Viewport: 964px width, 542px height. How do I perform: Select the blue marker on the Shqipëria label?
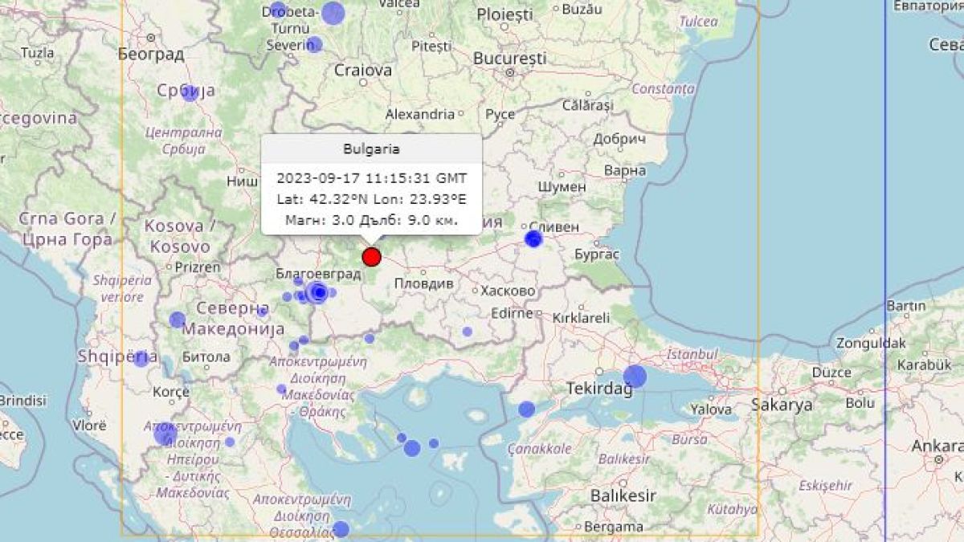click(141, 358)
